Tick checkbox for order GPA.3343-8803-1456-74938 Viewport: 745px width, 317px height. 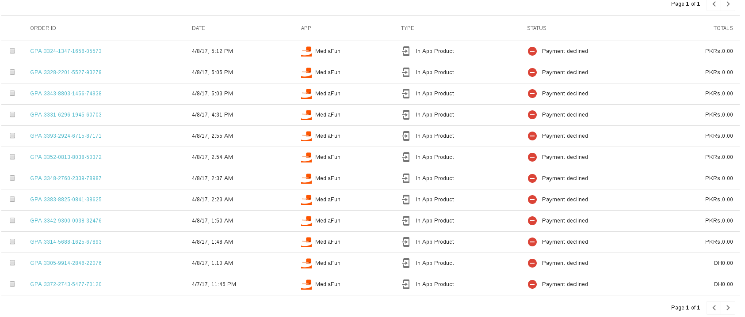tap(12, 93)
